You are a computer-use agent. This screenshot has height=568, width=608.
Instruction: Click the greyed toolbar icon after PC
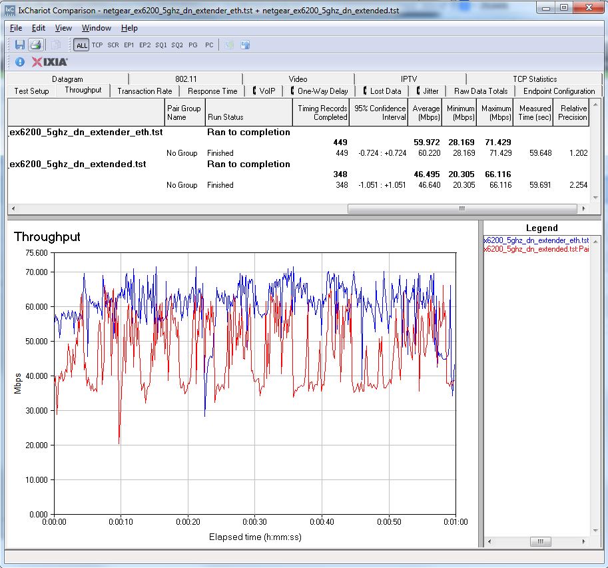coord(229,45)
